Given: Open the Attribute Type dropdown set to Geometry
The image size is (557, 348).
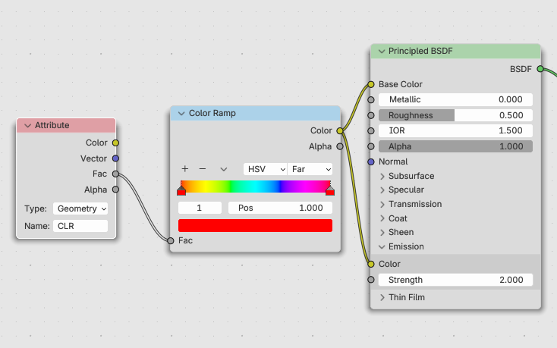Looking at the screenshot, I should coord(80,208).
